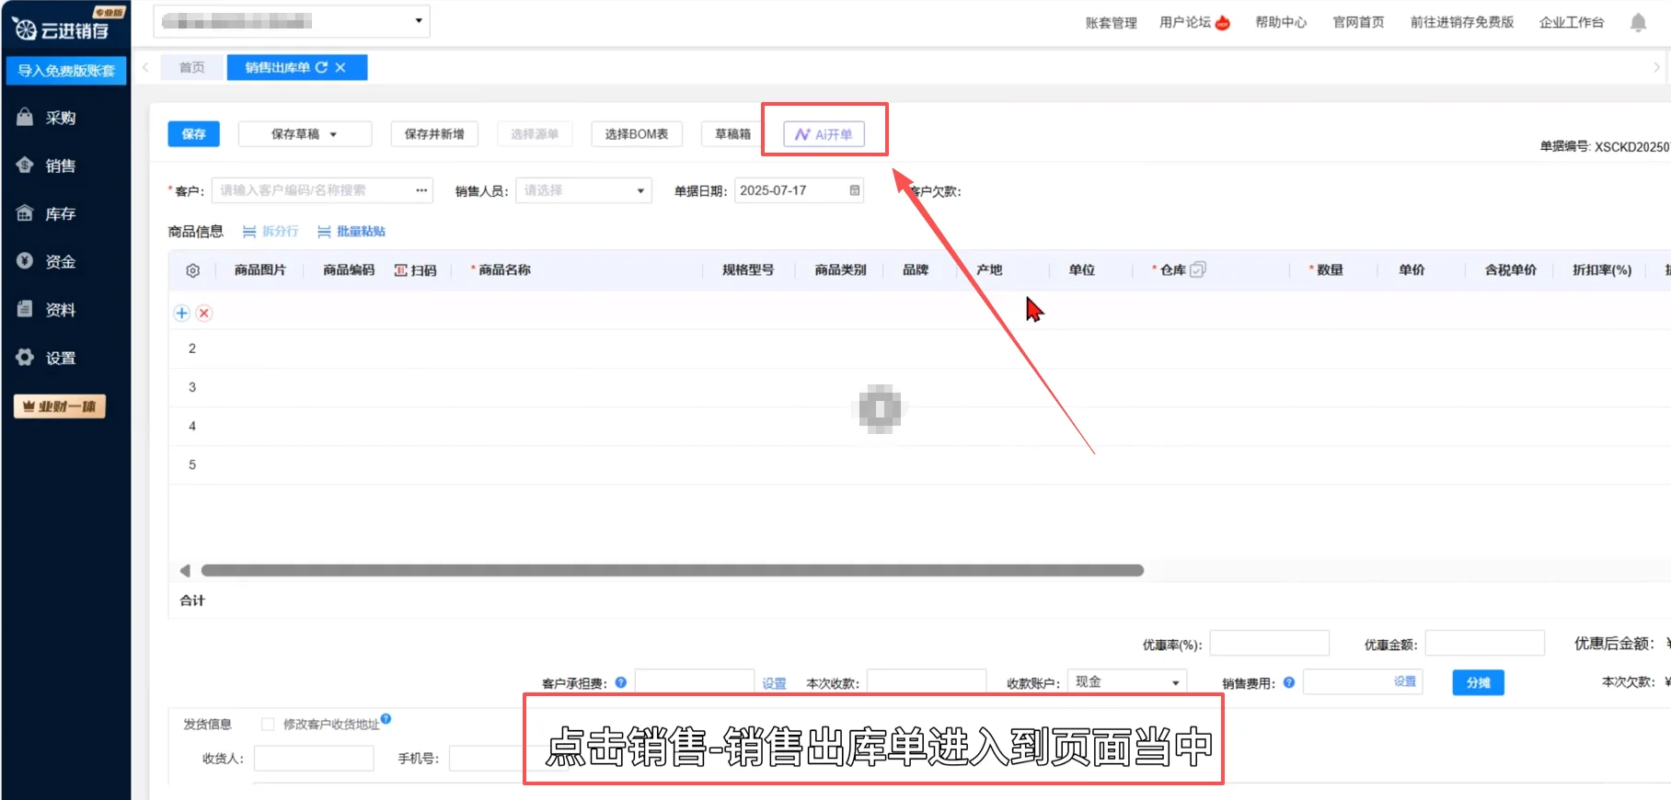
Task: Click the blue 保存 button
Action: [194, 134]
